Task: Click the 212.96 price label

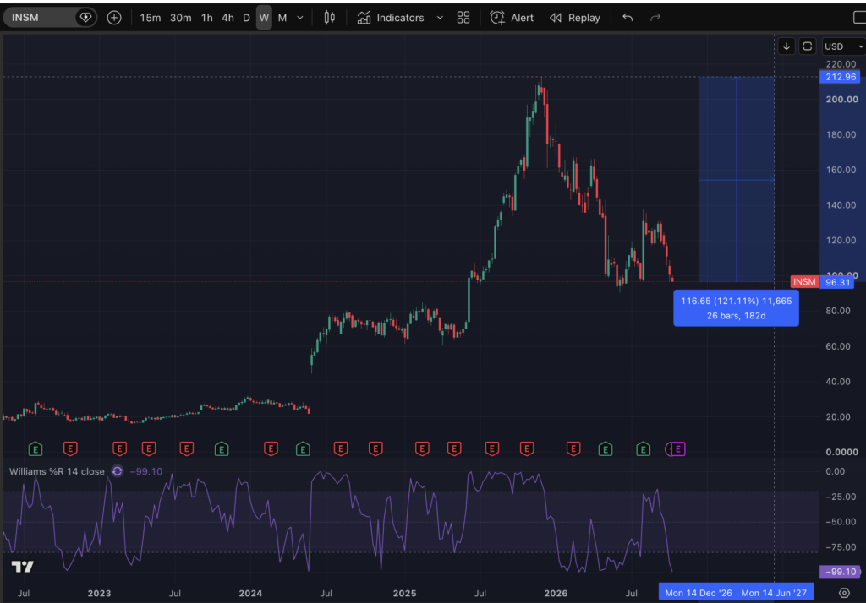Action: click(x=840, y=77)
